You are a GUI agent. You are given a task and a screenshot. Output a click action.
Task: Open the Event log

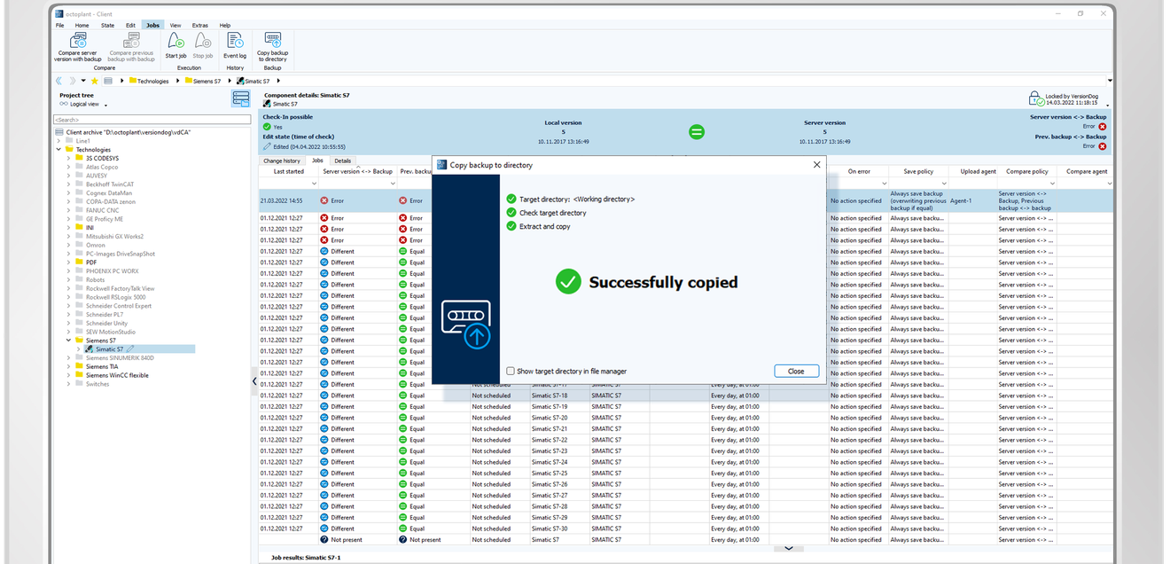[235, 42]
